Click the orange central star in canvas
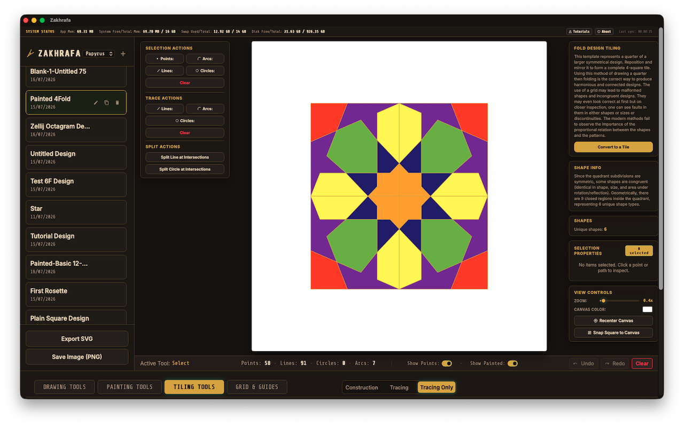The width and height of the screenshot is (684, 427). pyautogui.click(x=399, y=196)
